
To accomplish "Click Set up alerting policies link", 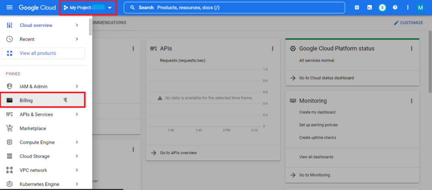I will (319, 125).
